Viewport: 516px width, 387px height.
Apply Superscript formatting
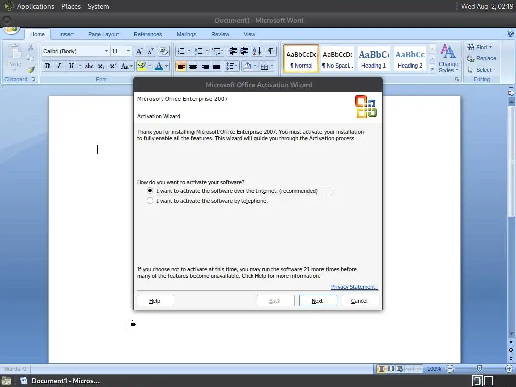click(x=113, y=66)
